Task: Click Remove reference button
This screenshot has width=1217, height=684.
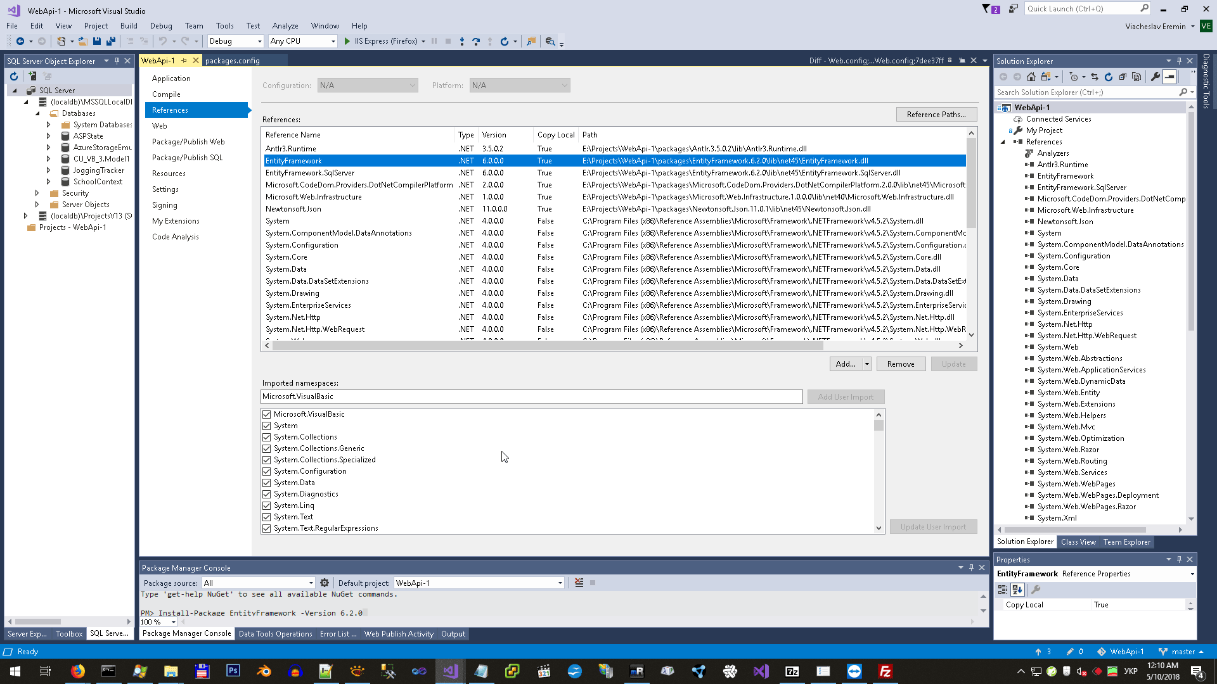Action: 900,364
